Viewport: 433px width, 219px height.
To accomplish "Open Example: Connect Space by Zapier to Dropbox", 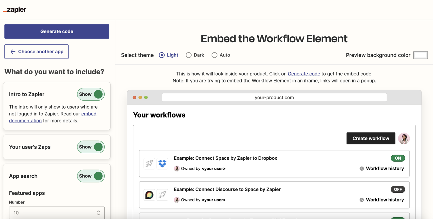I will tap(225, 158).
